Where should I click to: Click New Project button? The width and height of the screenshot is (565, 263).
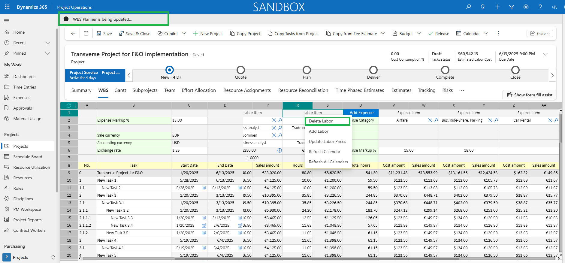pos(208,33)
